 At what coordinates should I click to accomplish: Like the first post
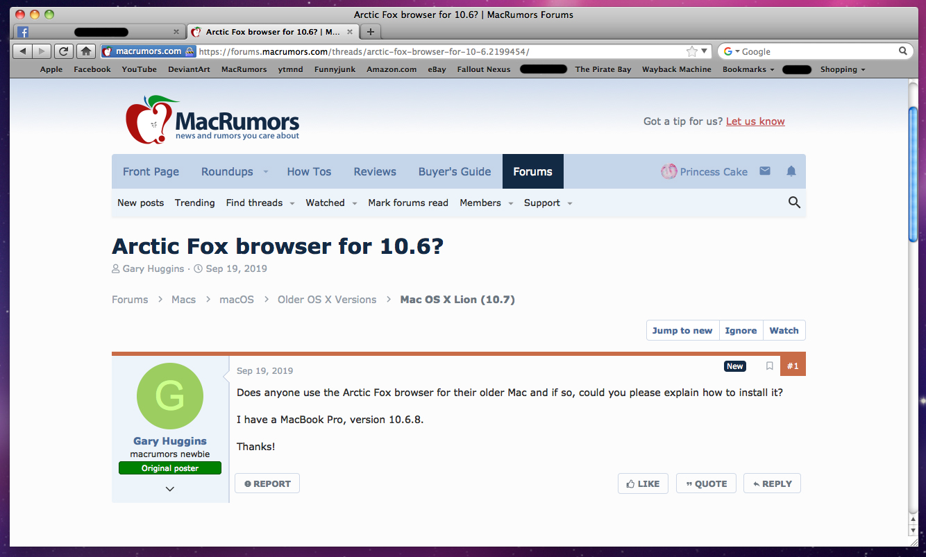pyautogui.click(x=643, y=483)
